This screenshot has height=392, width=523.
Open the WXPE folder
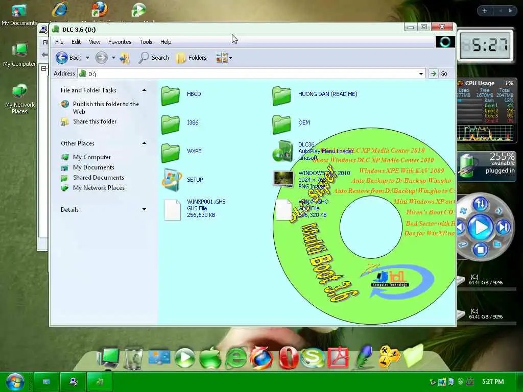click(171, 153)
